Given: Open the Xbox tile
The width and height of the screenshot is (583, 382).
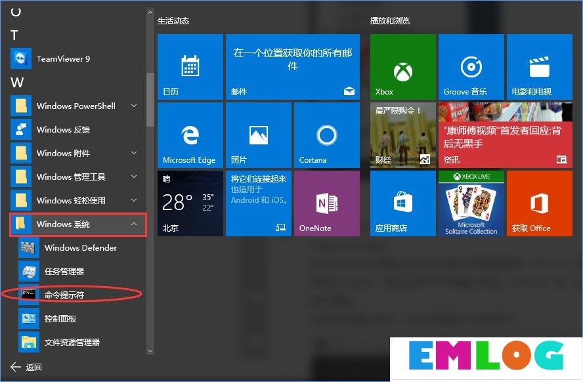Looking at the screenshot, I should 402,67.
